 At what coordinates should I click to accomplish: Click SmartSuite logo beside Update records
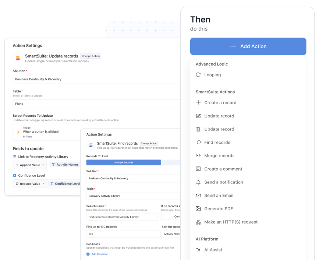(x=18, y=58)
